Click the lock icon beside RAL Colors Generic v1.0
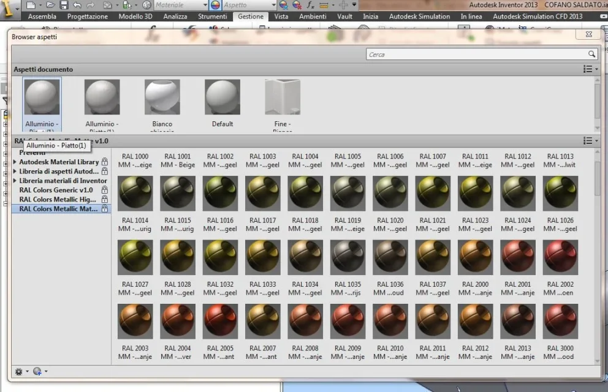The width and height of the screenshot is (608, 392). pos(105,190)
